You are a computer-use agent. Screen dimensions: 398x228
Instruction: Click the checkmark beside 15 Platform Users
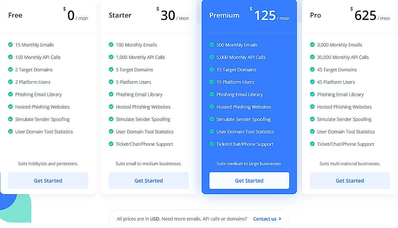[212, 82]
